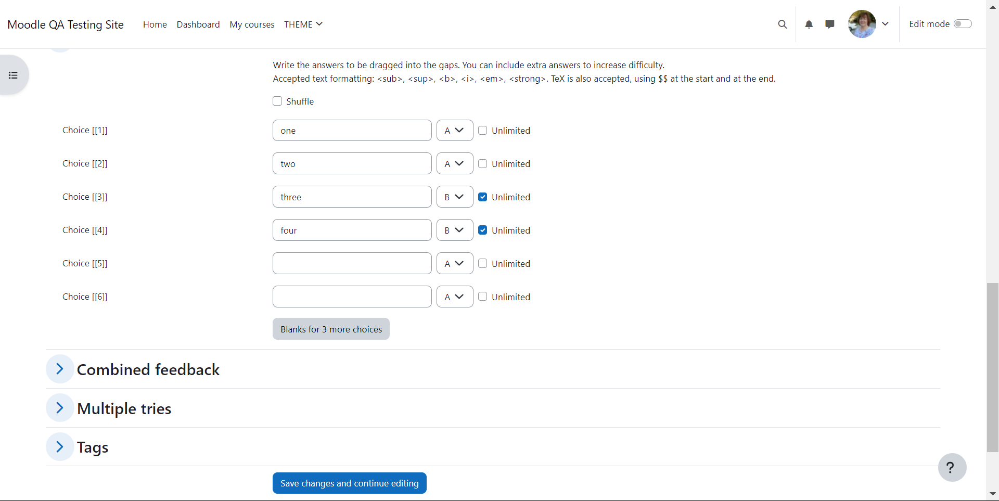Click Save changes and continue editing
The width and height of the screenshot is (999, 501).
350,483
